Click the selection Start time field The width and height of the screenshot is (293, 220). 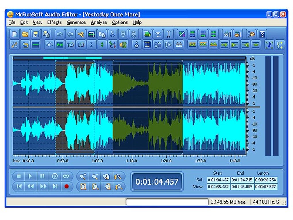(x=218, y=180)
